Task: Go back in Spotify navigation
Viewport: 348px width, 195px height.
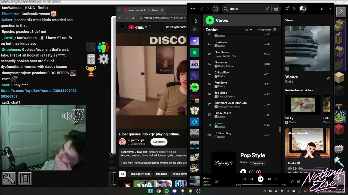Action: click(x=202, y=9)
